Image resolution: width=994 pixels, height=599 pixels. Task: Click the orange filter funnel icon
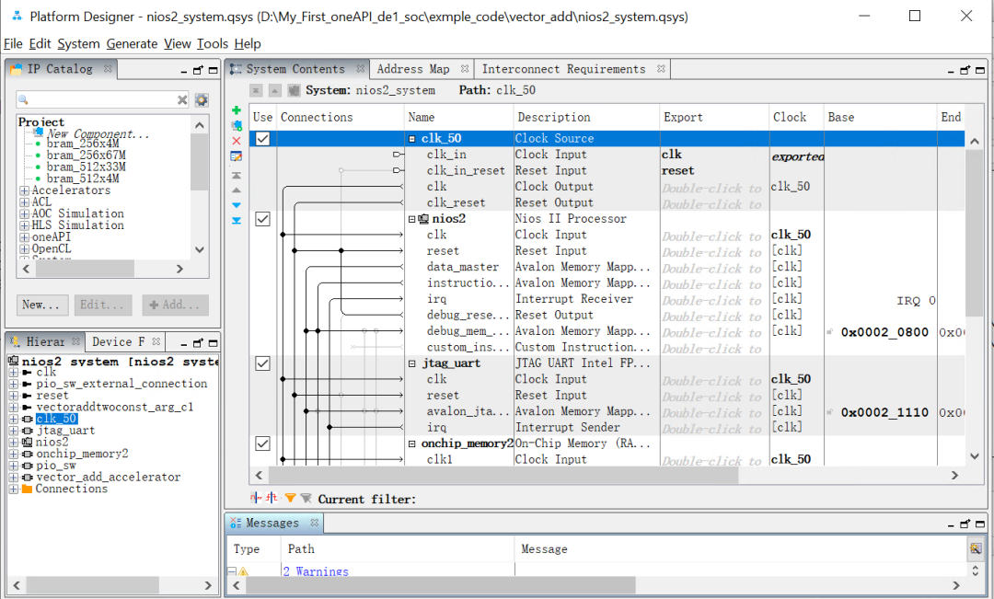point(290,498)
